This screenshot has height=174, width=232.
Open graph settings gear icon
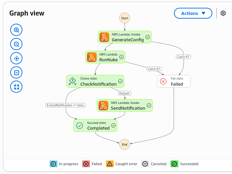[223, 13]
